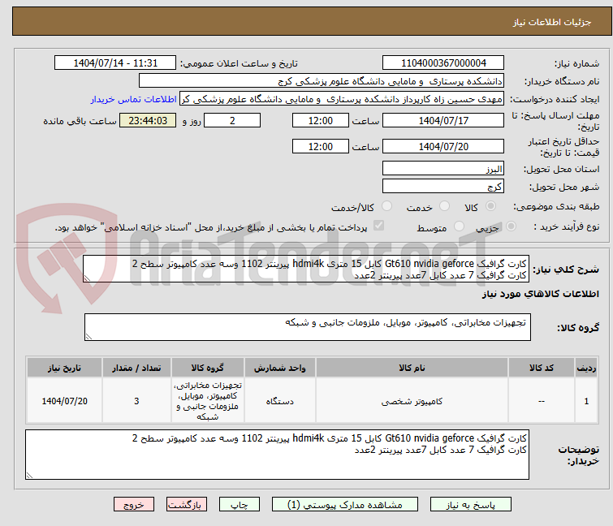Click the بازگشت back button
This screenshot has height=526, width=613.
186,504
